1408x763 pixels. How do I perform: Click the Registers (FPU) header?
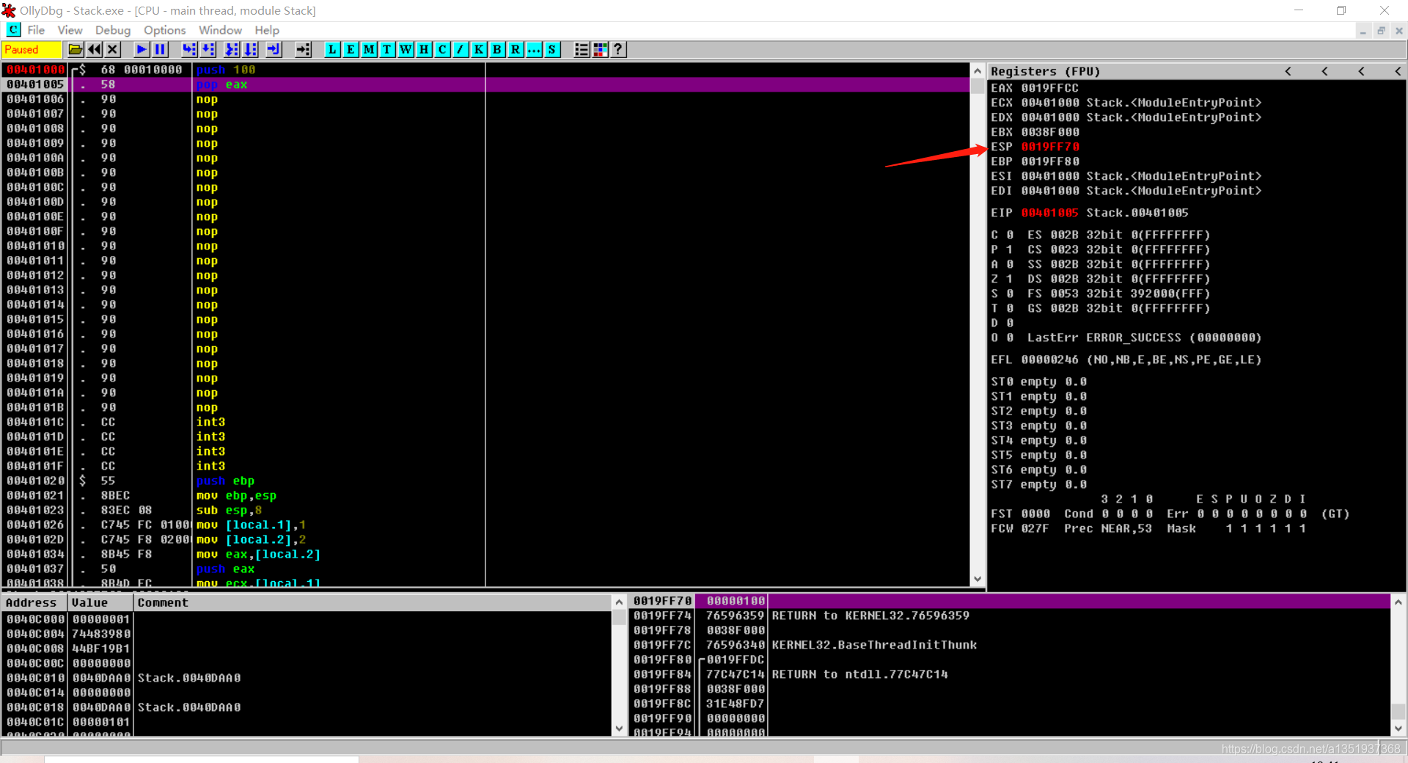[1045, 71]
